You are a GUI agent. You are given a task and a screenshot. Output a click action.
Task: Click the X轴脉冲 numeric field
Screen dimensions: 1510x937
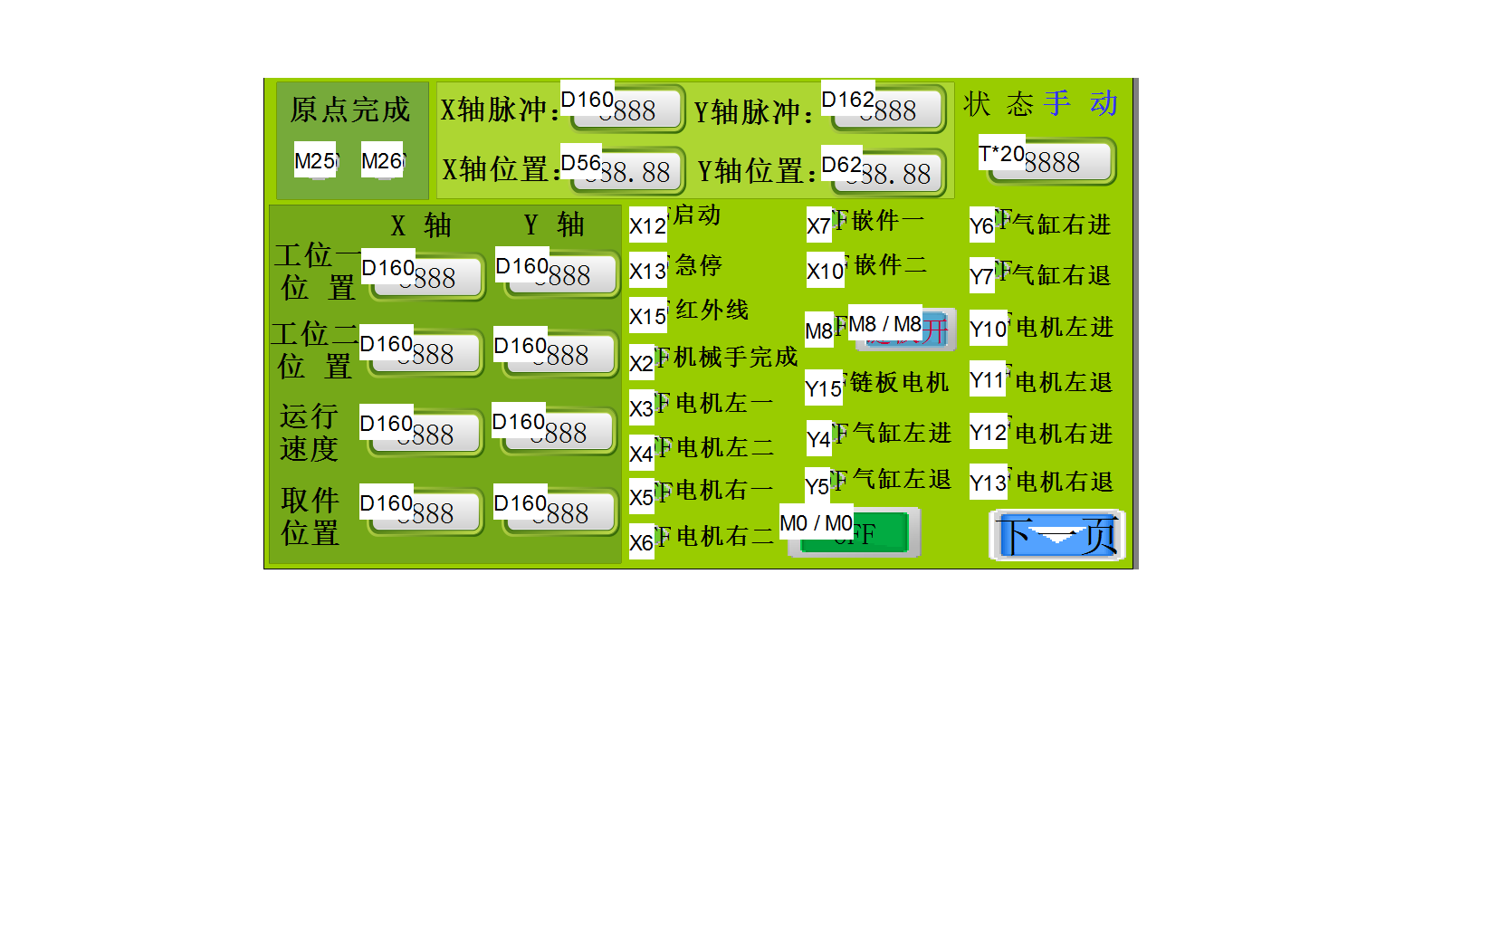[627, 110]
